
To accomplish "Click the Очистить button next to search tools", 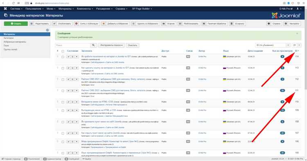I will 133,45.
